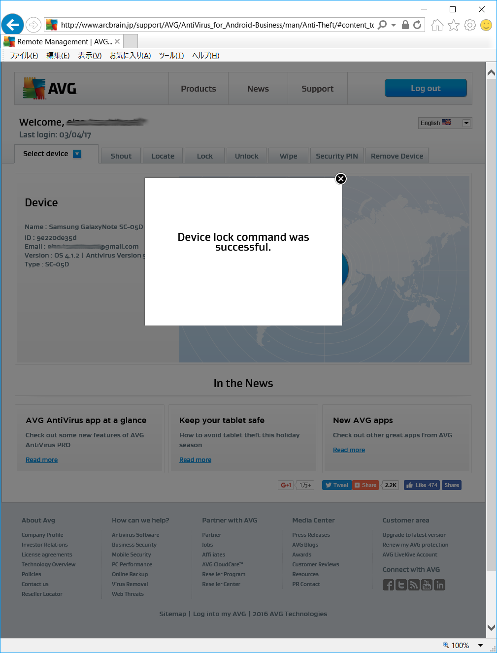Open the News navigation item
Viewport: 497px width, 653px height.
[258, 89]
